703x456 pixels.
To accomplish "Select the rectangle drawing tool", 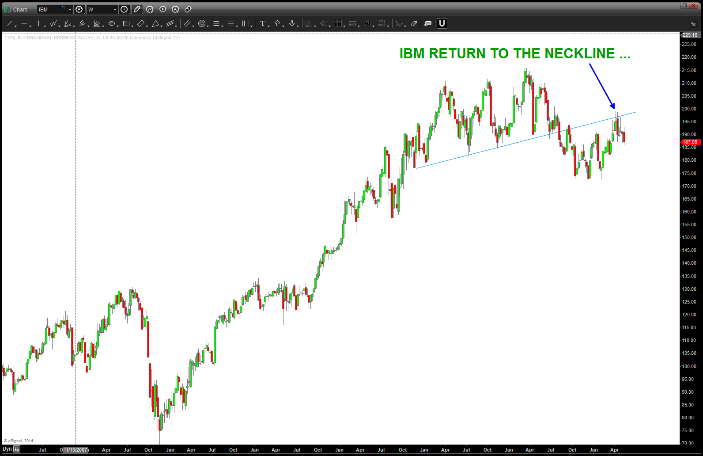I will tap(126, 24).
